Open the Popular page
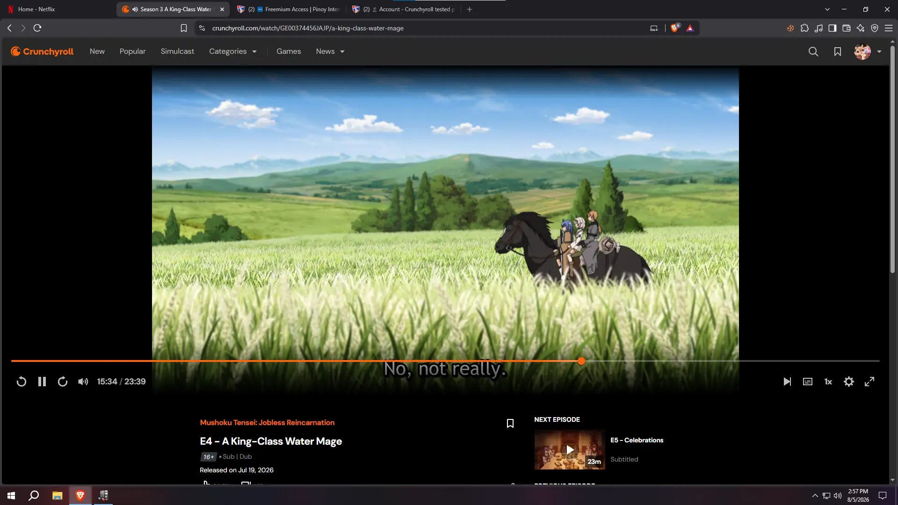Image resolution: width=898 pixels, height=505 pixels. pyautogui.click(x=132, y=51)
